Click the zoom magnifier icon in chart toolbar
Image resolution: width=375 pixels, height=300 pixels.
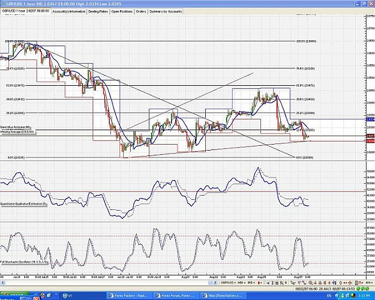pyautogui.click(x=310, y=283)
